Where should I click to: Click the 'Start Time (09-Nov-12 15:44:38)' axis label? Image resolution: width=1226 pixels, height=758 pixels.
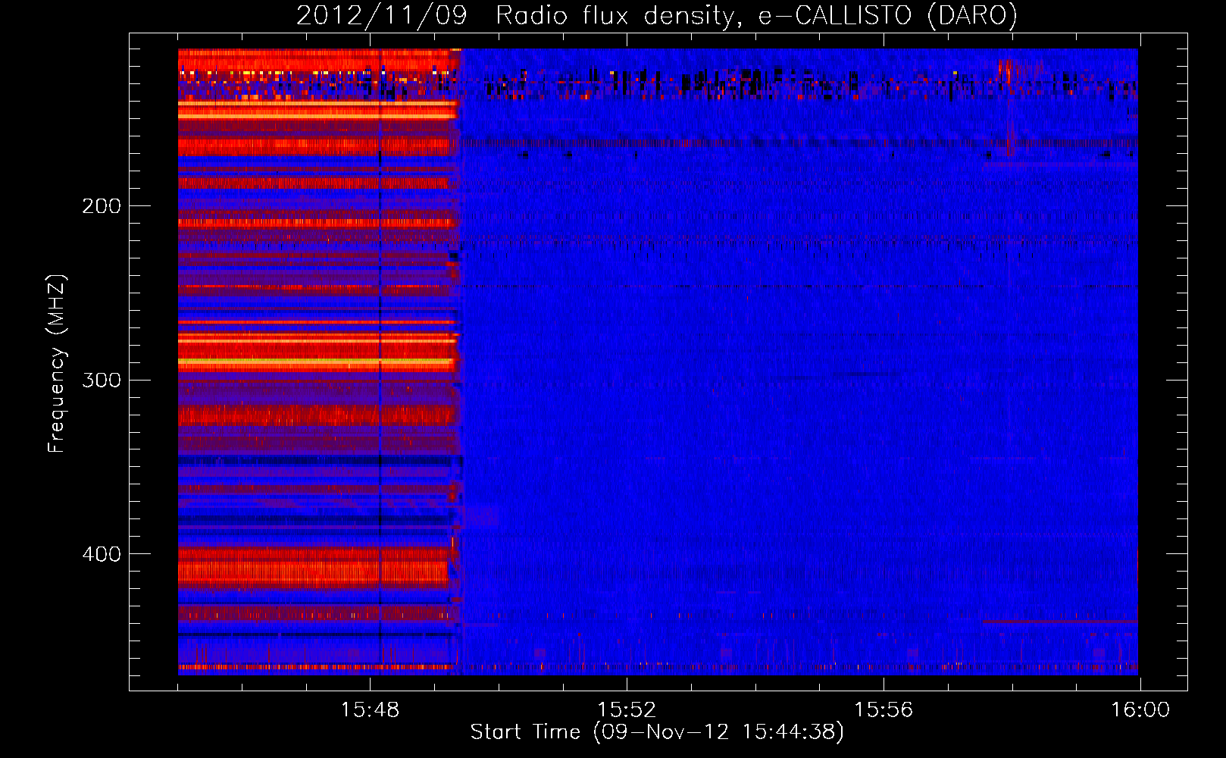pos(657,732)
